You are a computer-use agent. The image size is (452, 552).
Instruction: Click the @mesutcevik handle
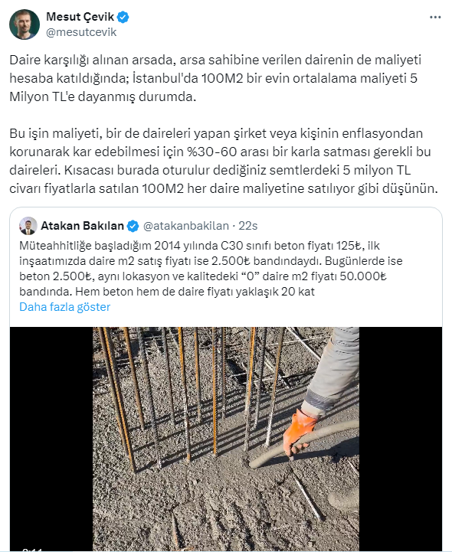point(81,32)
